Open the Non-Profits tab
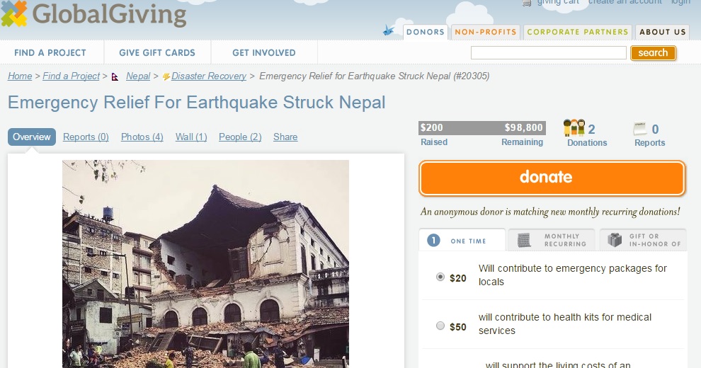The image size is (701, 368). coord(486,32)
